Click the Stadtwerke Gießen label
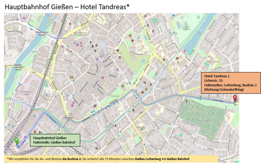261x163 pixels. coord(26,93)
